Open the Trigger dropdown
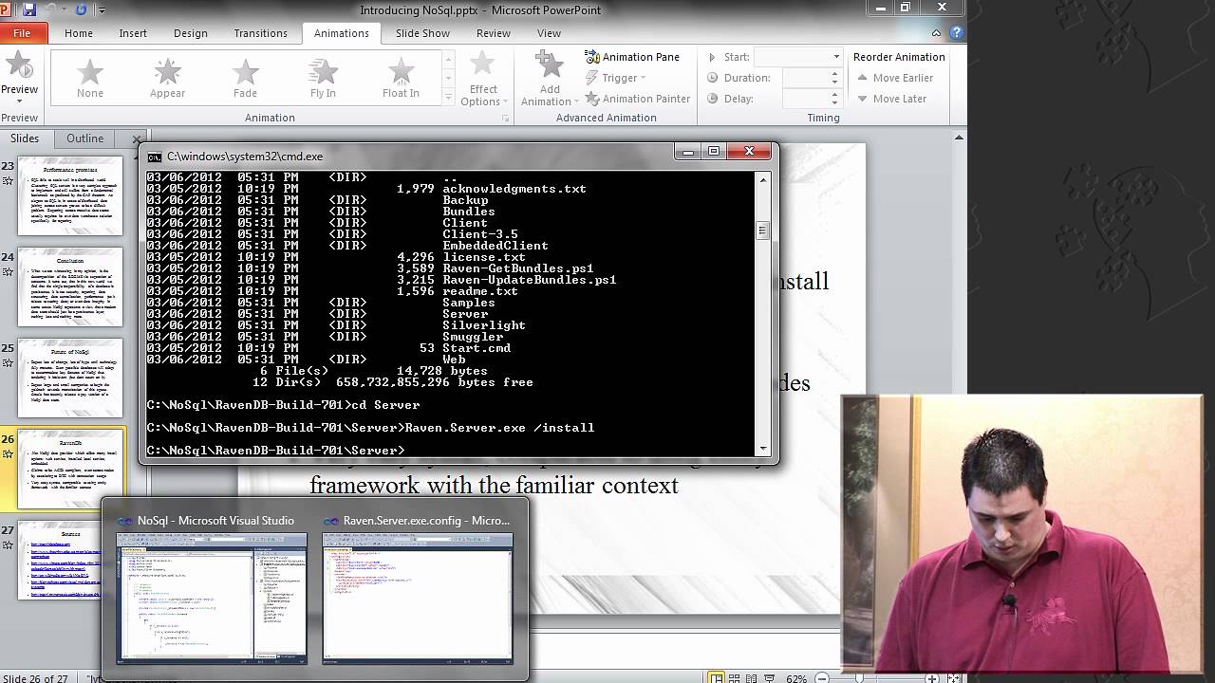Viewport: 1215px width, 683px height. (616, 78)
